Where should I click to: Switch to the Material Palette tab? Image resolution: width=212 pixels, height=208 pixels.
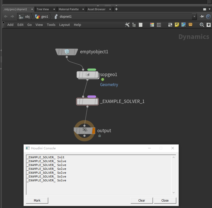point(69,9)
